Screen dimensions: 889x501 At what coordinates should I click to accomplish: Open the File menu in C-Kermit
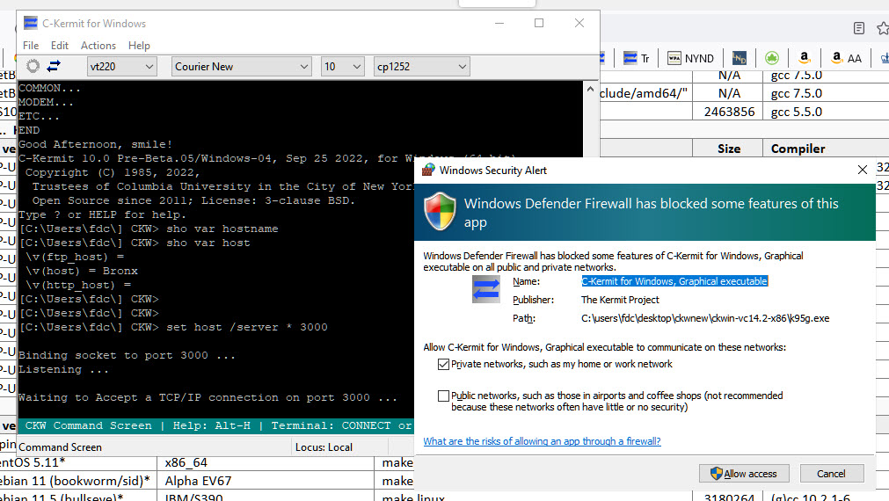(x=31, y=46)
